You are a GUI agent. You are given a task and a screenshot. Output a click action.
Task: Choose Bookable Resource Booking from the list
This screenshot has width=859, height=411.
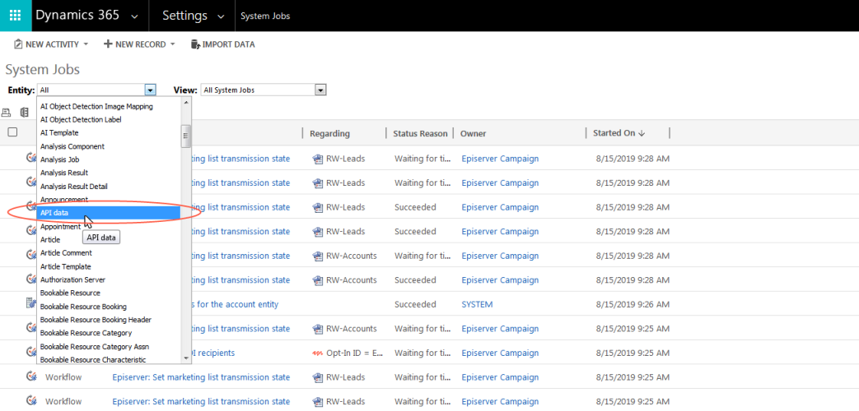click(x=83, y=307)
